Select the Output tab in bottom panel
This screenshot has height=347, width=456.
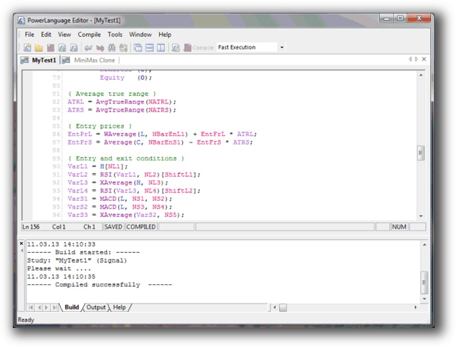pos(96,307)
